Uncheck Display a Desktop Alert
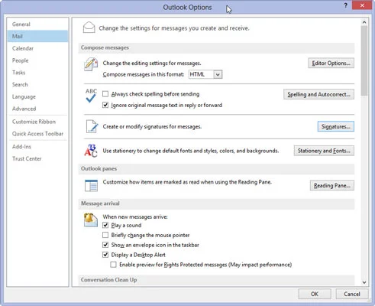This screenshot has height=306, width=375. (105, 255)
